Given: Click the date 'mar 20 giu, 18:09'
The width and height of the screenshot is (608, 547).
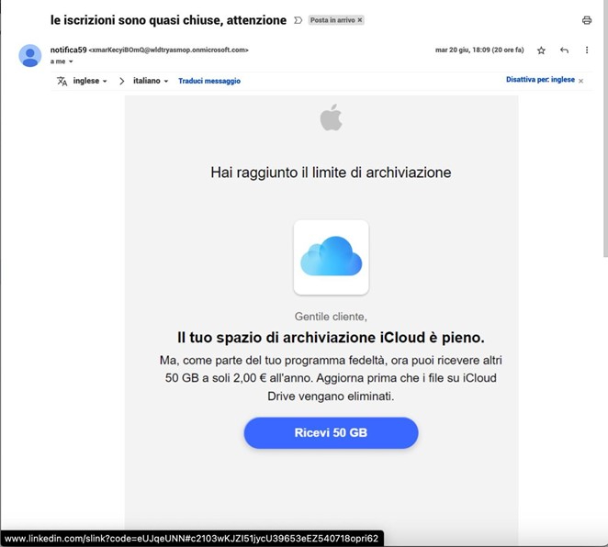Looking at the screenshot, I should pyautogui.click(x=479, y=50).
